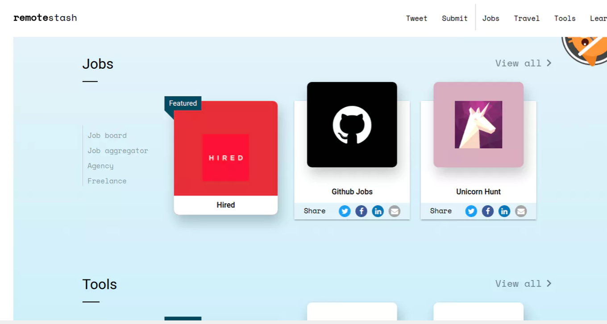View all in Jobs section
Image resolution: width=607 pixels, height=324 pixels.
(524, 63)
